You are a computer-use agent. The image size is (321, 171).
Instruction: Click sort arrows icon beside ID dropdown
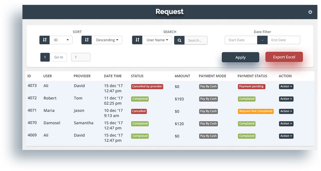coord(45,40)
